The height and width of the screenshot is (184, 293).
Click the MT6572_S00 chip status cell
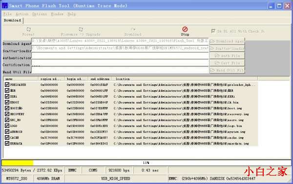(x=17, y=179)
